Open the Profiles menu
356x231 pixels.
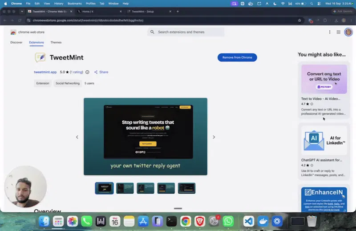(x=91, y=4)
